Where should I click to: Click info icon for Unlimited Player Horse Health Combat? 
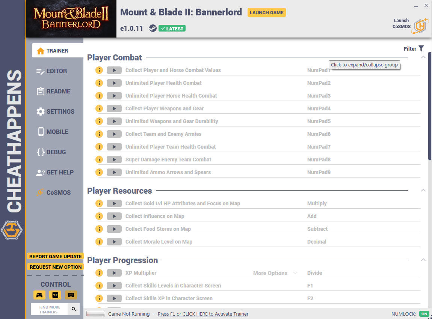99,96
